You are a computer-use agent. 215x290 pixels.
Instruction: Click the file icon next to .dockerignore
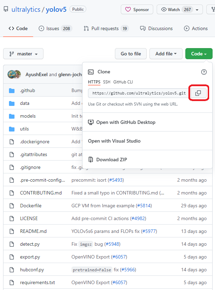(x=12, y=142)
